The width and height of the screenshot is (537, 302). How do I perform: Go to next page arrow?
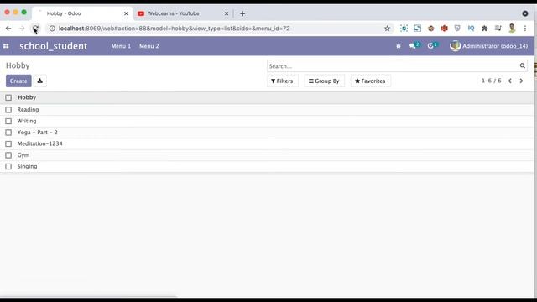point(521,81)
